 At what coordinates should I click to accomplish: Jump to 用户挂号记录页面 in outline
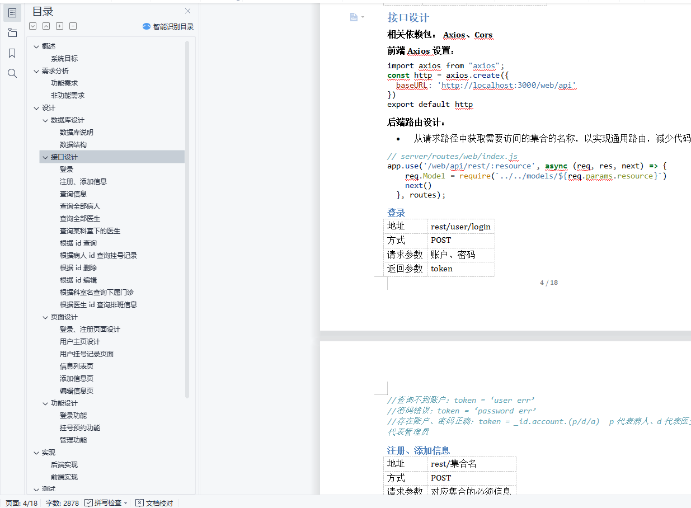(x=87, y=354)
